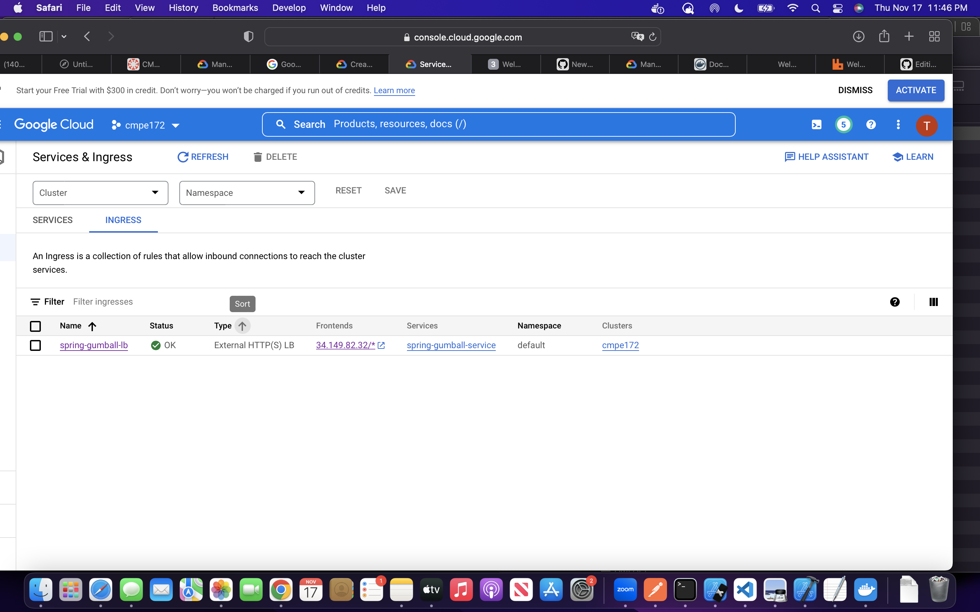Open notifications badge showing 5

(x=844, y=125)
